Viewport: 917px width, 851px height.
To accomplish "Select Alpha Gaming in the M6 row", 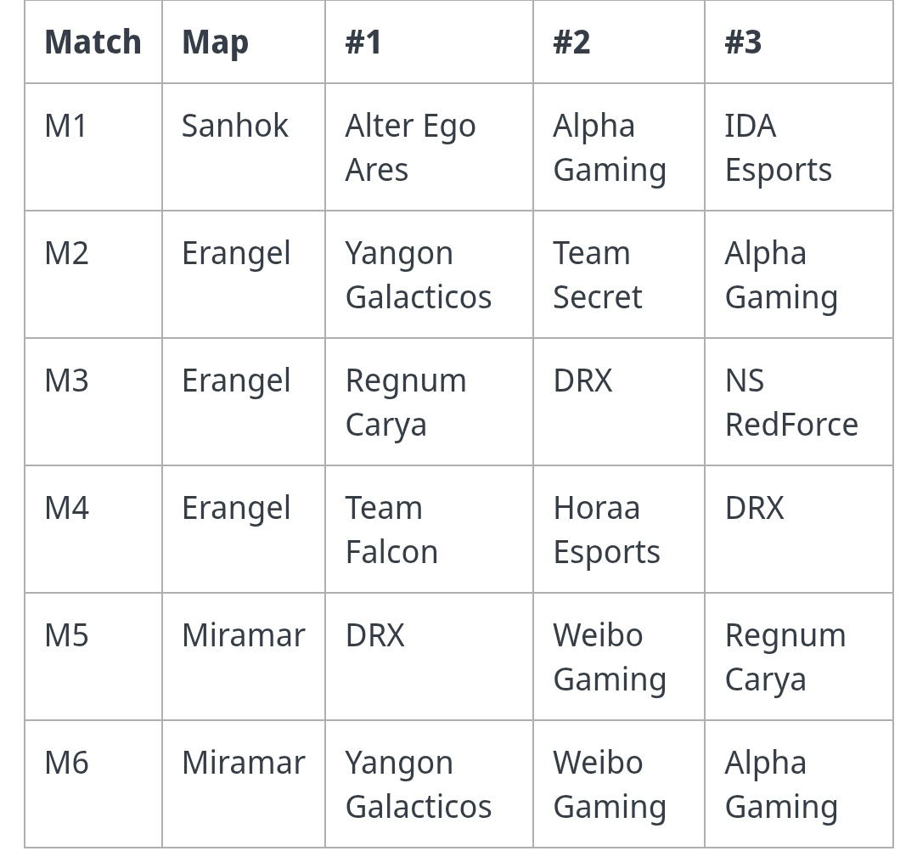I will coord(781,785).
